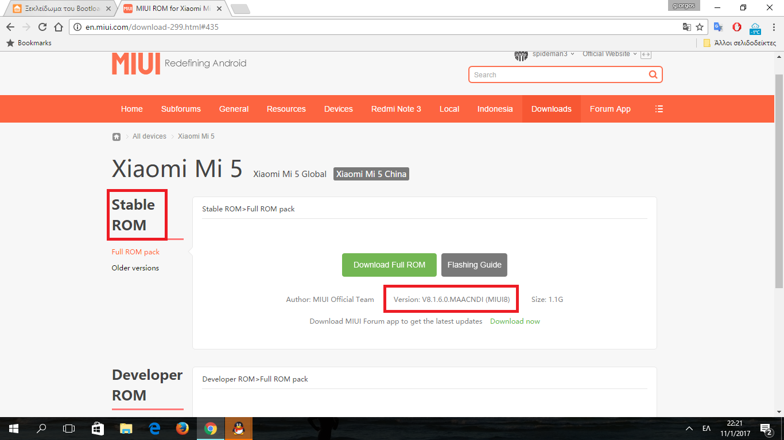Open the Subforums menu item
Viewport: 784px width, 440px height.
coord(181,109)
